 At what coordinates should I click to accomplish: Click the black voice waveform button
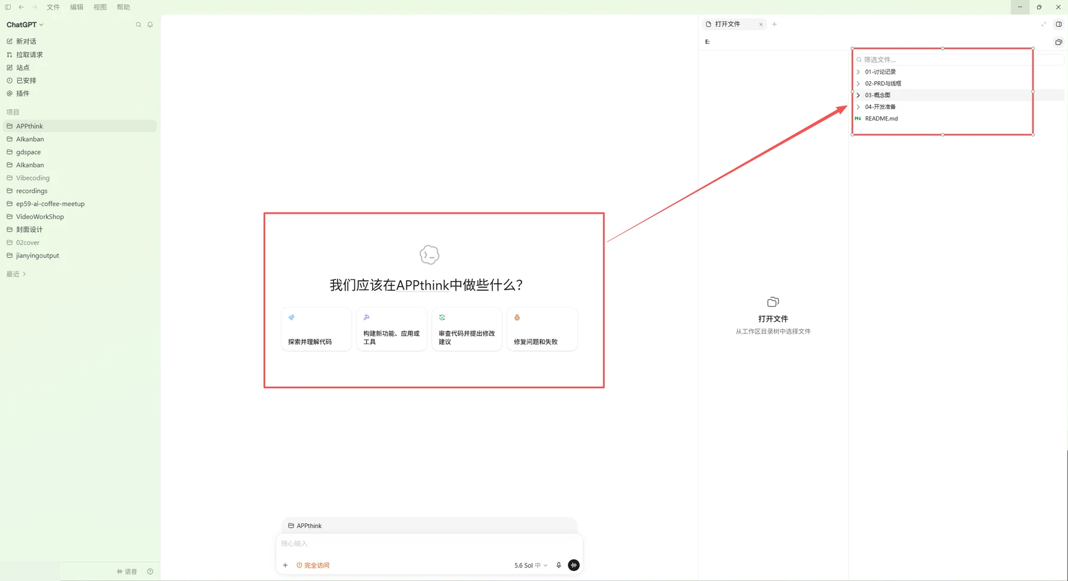point(574,566)
